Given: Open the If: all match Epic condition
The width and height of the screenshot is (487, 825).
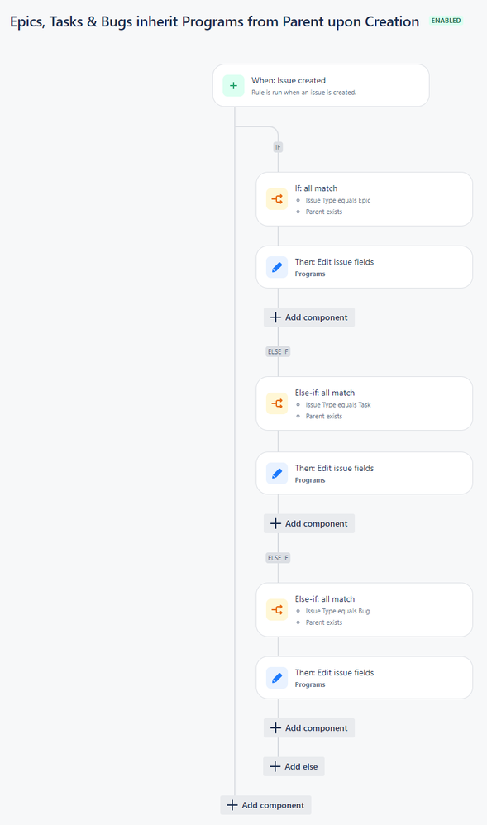Looking at the screenshot, I should click(x=365, y=199).
